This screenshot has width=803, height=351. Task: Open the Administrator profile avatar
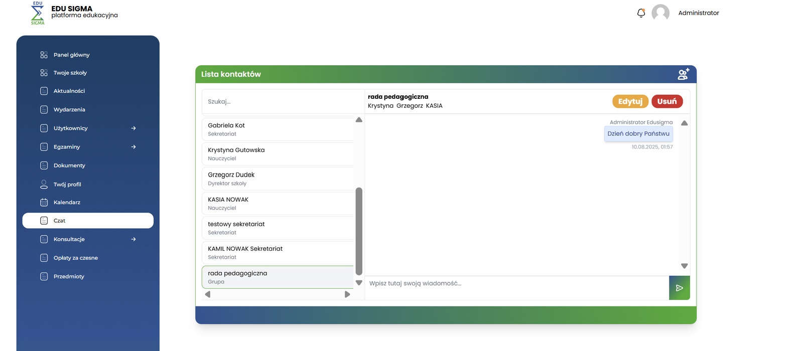pyautogui.click(x=660, y=13)
